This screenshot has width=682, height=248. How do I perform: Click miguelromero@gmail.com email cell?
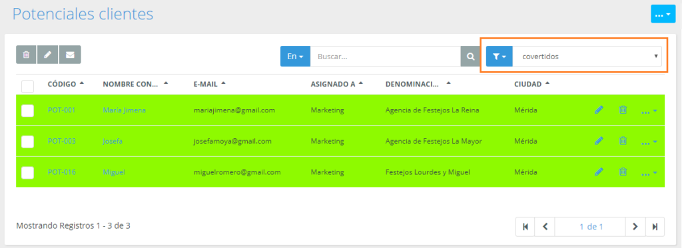pos(237,172)
